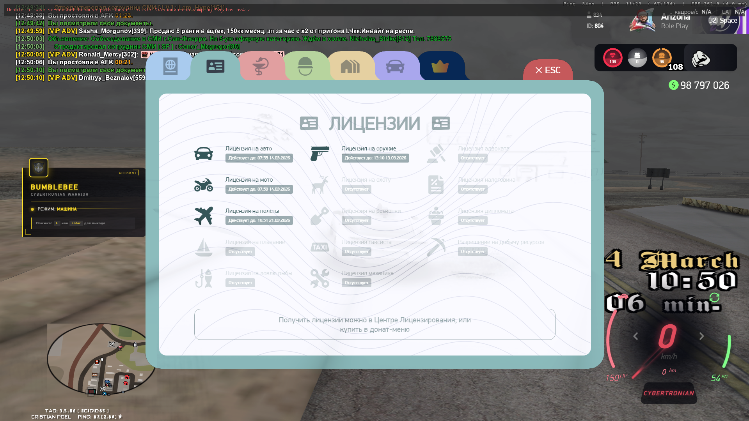The image size is (749, 421).
Task: Switch to the crown VIP tab
Action: pyautogui.click(x=440, y=67)
